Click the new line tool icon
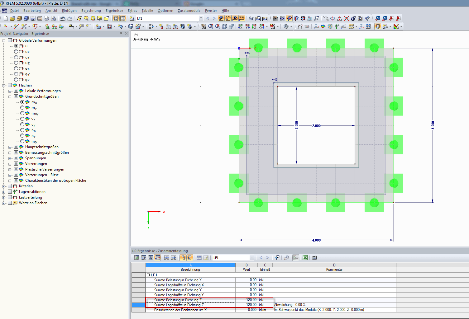Image resolution: width=469 pixels, height=319 pixels. tap(16, 26)
